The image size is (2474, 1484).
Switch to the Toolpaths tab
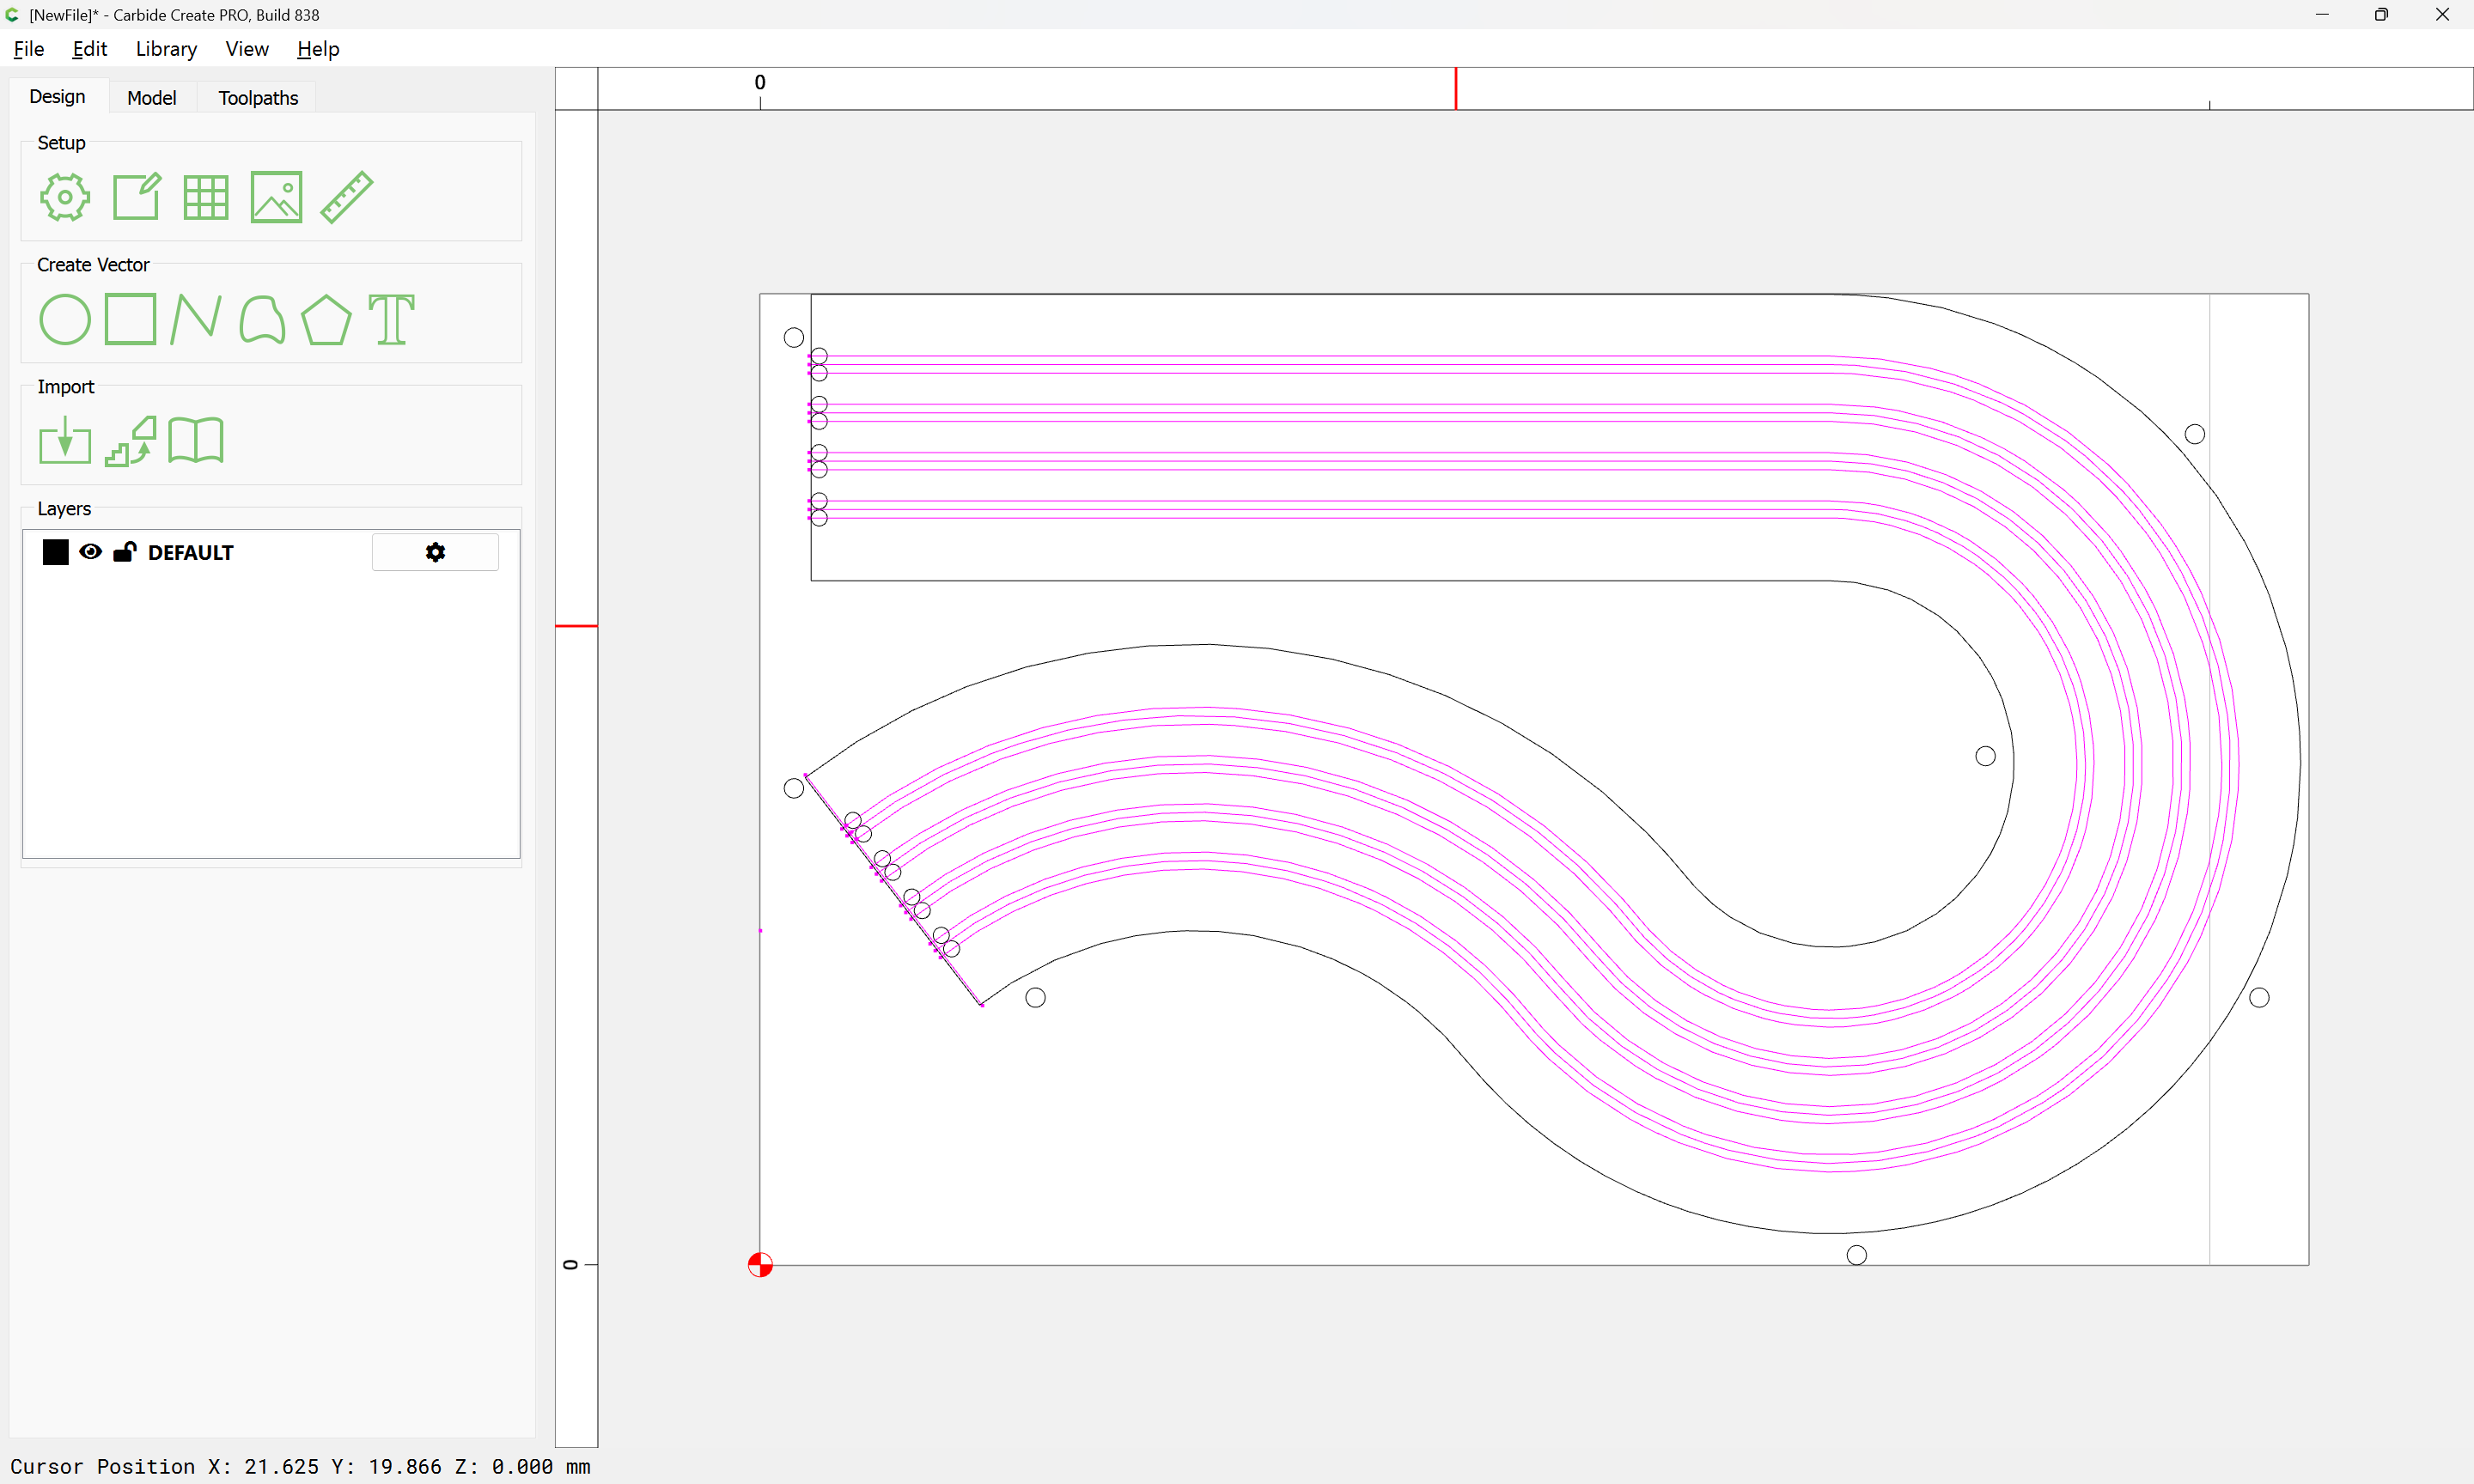(258, 98)
